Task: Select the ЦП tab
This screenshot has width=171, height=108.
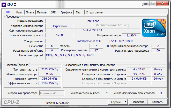Action: [x=8, y=12]
